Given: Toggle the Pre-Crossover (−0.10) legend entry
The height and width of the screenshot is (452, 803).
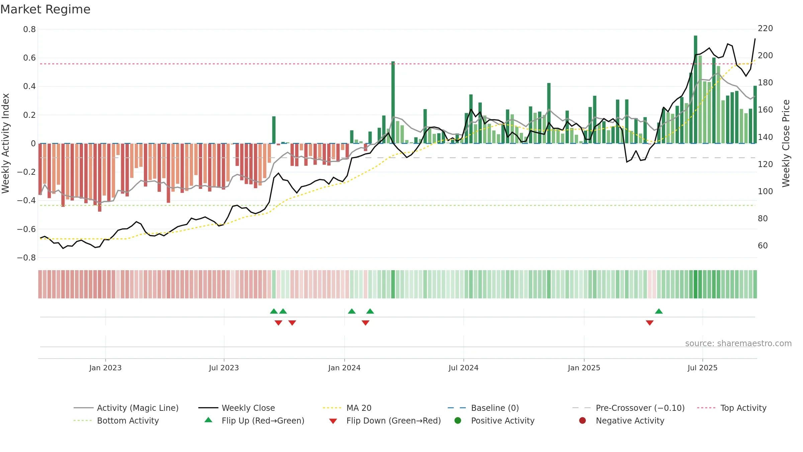Looking at the screenshot, I should [x=628, y=408].
